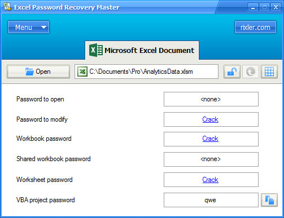Image resolution: width=284 pixels, height=218 pixels.
Task: Click the VBA project password qwe field
Action: pyautogui.click(x=211, y=200)
